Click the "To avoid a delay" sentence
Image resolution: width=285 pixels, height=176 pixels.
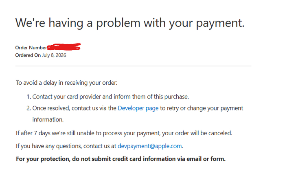coord(67,83)
